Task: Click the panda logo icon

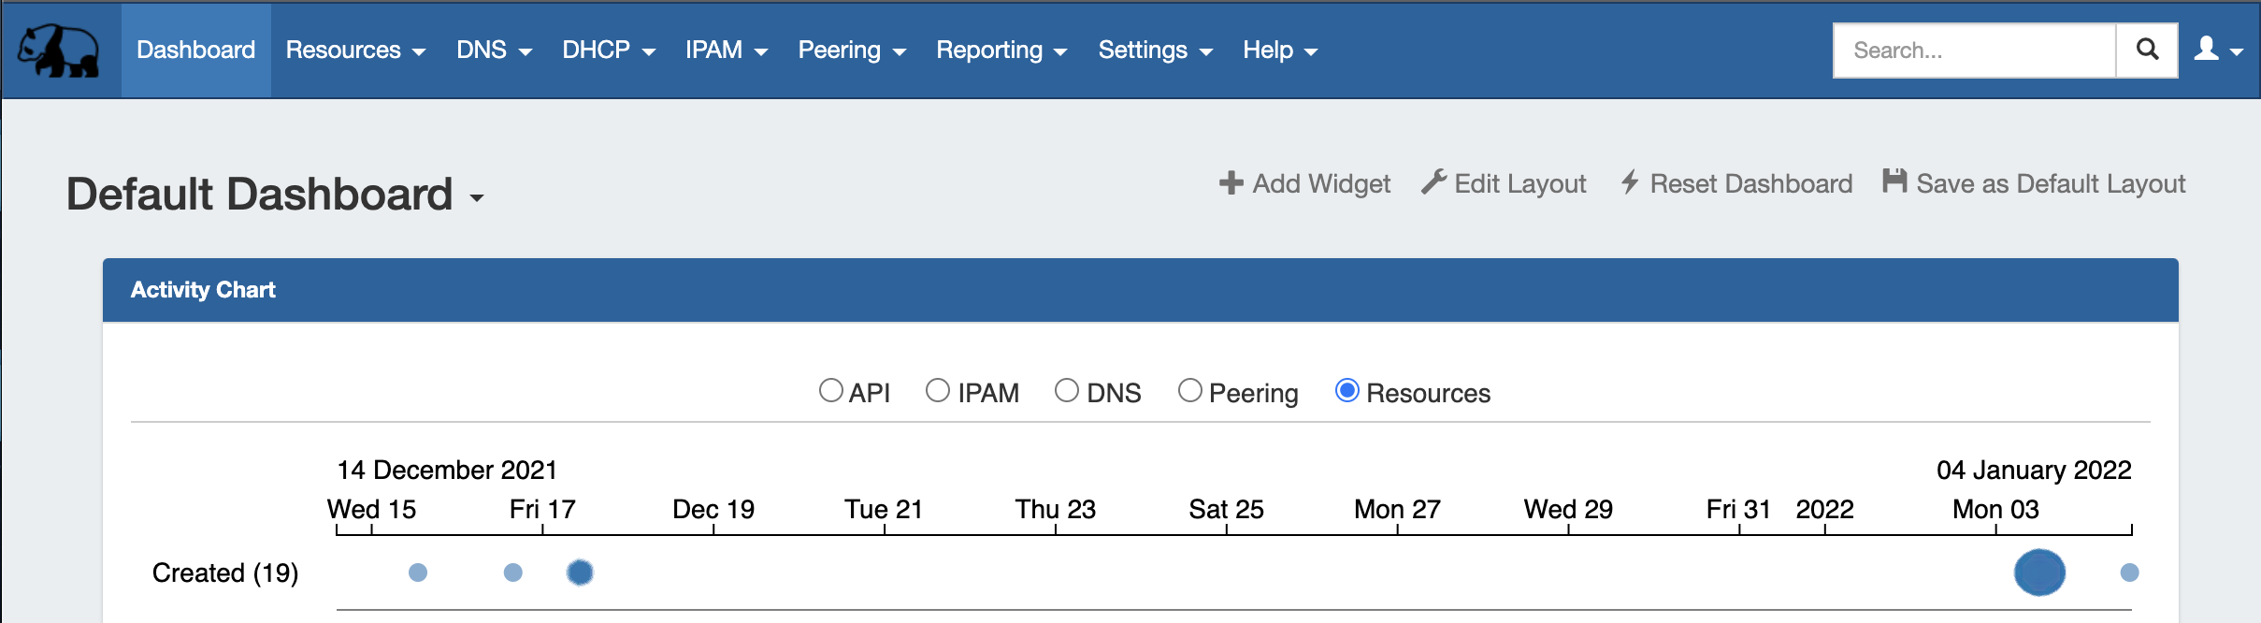Action: tap(59, 51)
